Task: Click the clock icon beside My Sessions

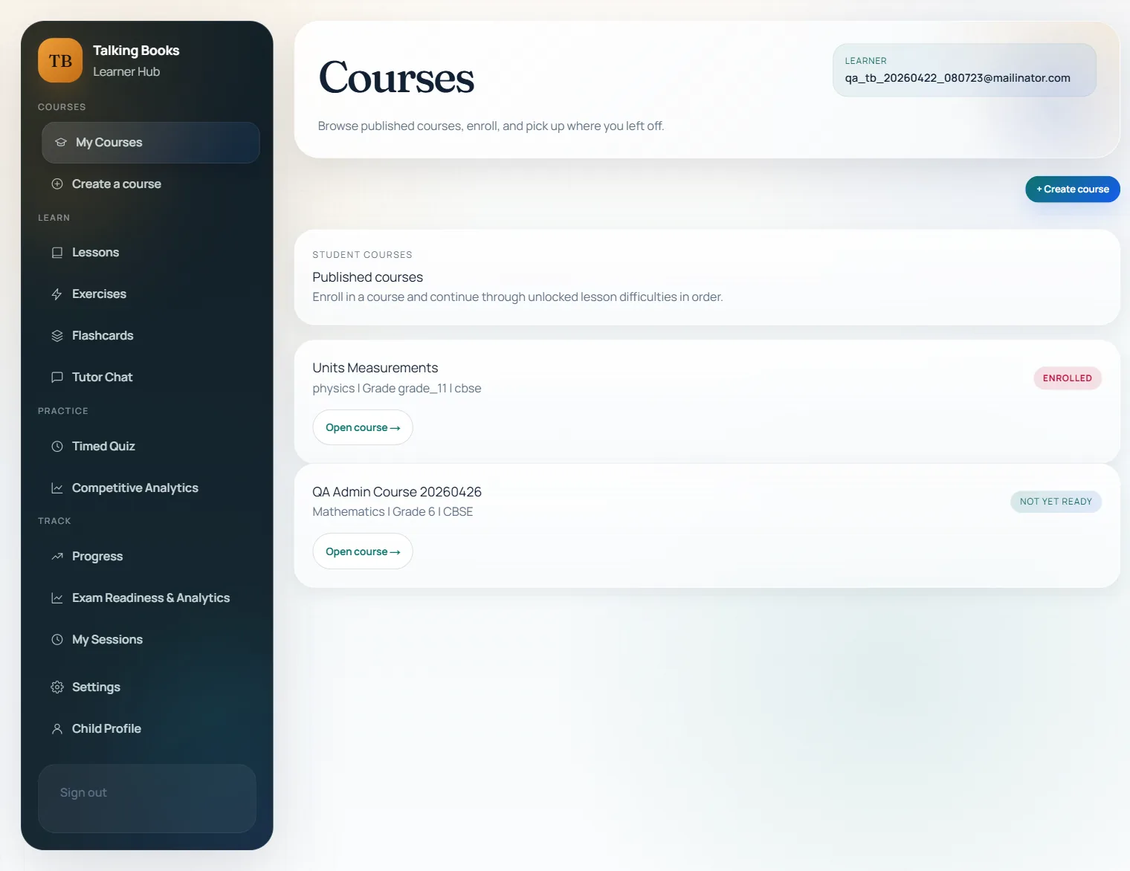Action: point(57,640)
